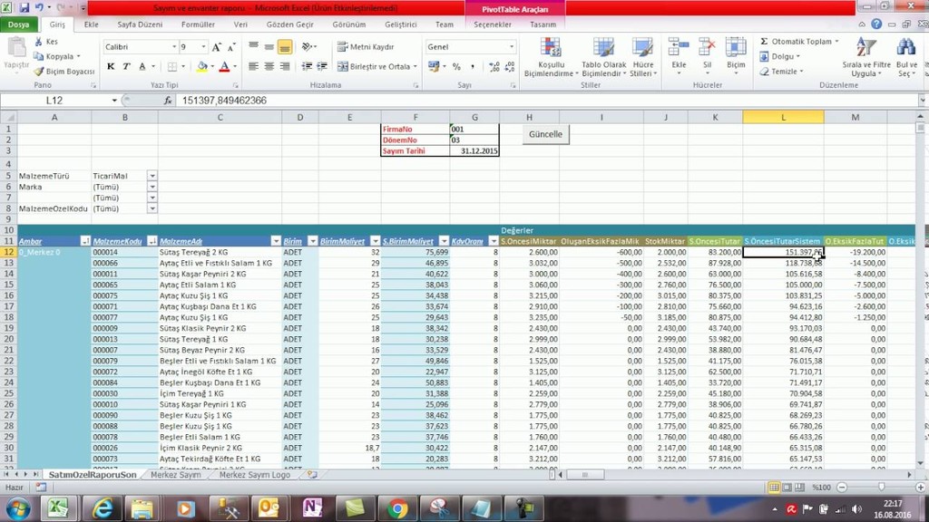Open Internet Explorer from the taskbar
Viewport: 929px width, 522px height.
tap(103, 508)
